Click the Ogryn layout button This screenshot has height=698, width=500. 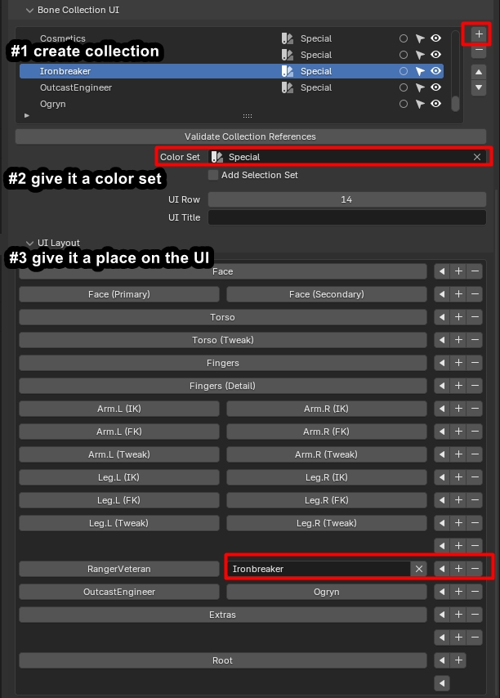tap(327, 592)
